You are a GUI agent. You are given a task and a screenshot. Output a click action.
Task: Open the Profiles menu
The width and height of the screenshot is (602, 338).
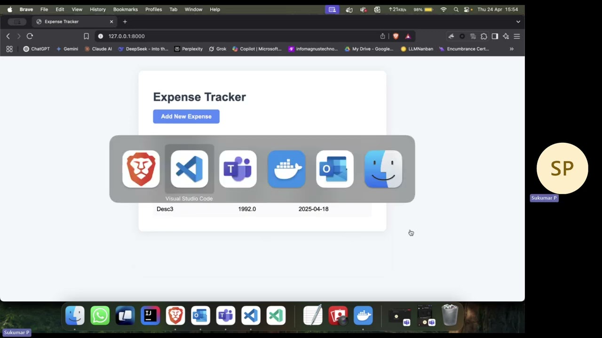(x=153, y=9)
